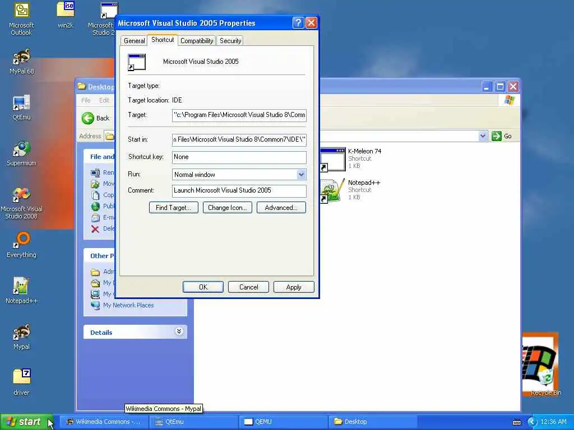The height and width of the screenshot is (430, 574).
Task: Click Cancel in Properties dialog
Action: click(x=248, y=287)
